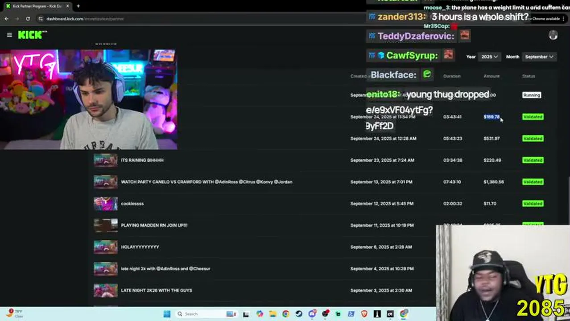Viewport: 570px width, 321px height.
Task: Click date September 6, 2025 at 2:28 AM
Action: 381,247
